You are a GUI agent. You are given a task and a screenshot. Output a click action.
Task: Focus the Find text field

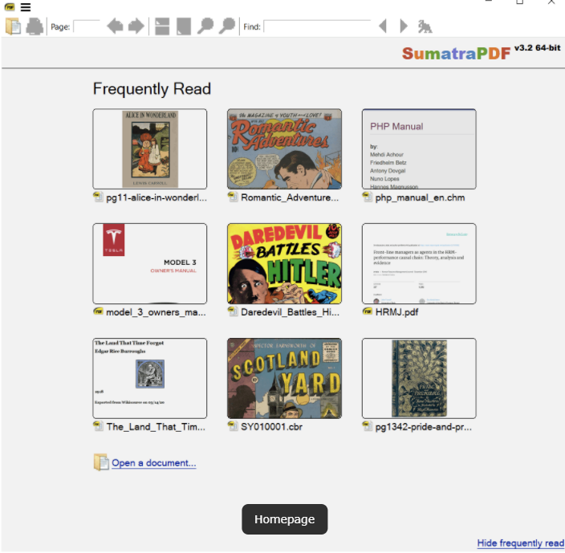coord(318,26)
